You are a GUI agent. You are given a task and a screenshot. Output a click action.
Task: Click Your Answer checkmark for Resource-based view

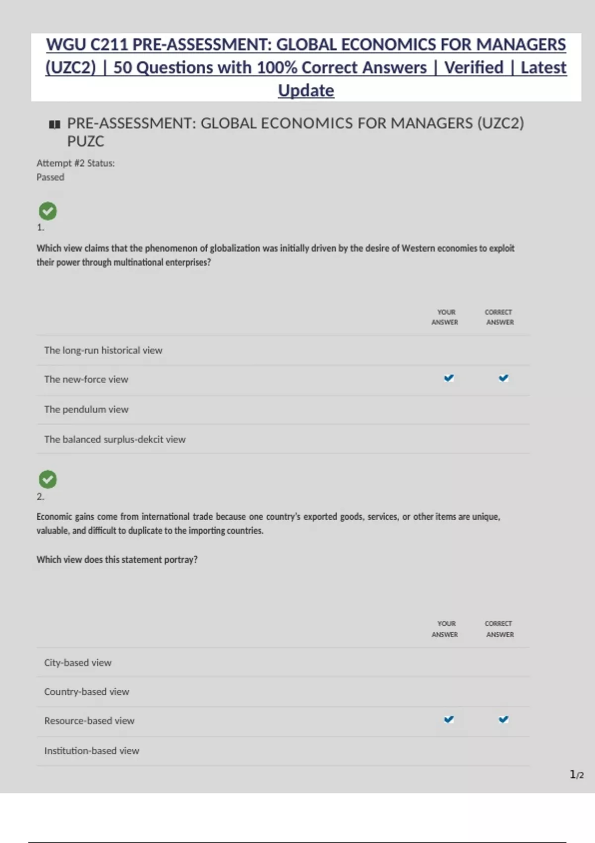(x=449, y=720)
